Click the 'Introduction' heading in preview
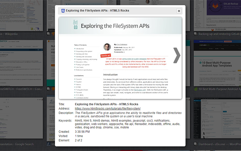241x151 pixels. (x=110, y=75)
